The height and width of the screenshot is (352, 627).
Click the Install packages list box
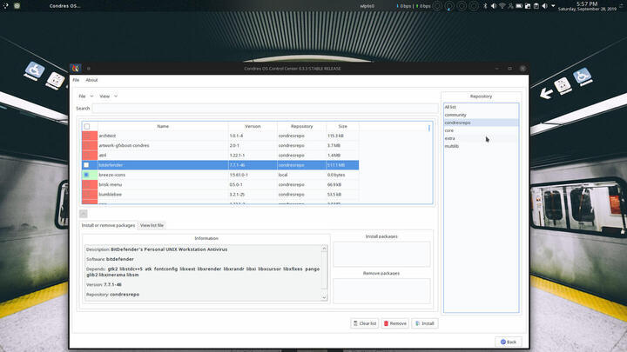coord(381,254)
